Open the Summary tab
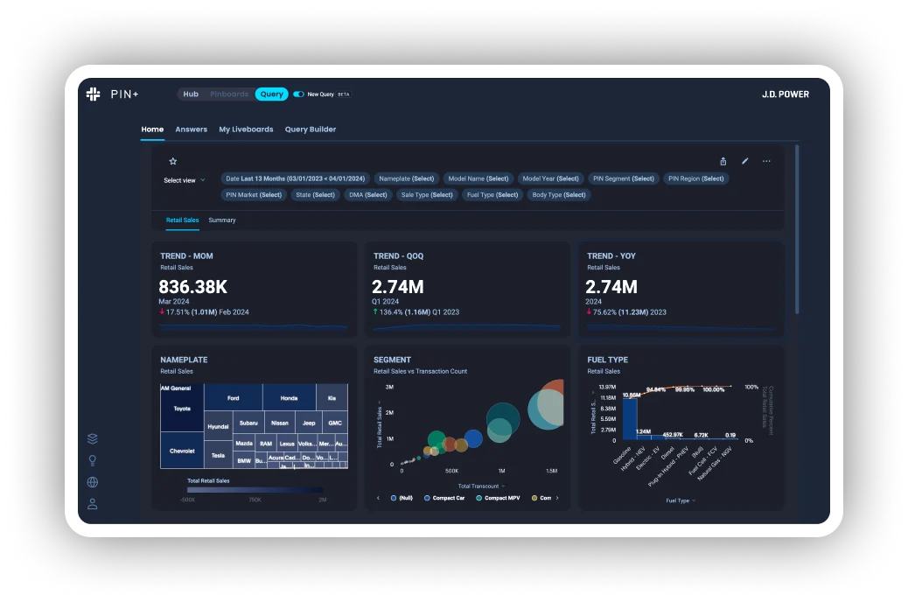Image resolution: width=908 pixels, height=602 pixels. [x=222, y=220]
